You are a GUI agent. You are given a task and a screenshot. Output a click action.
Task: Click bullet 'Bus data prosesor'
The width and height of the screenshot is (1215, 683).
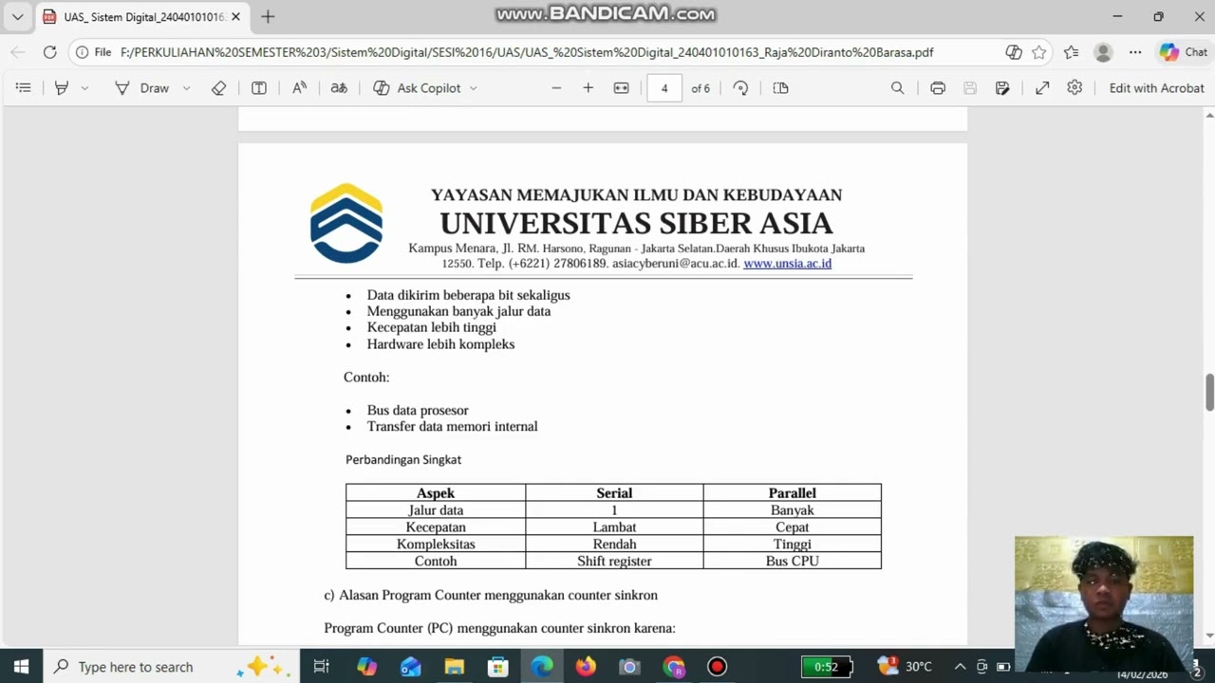418,410
